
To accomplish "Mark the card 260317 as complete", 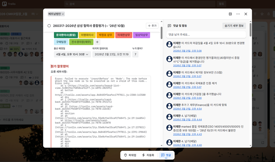I will tap(48, 26).
